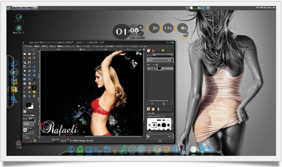Click the Layers list horizontal scrollbar
Screen dimensions: 282x167
point(158,101)
